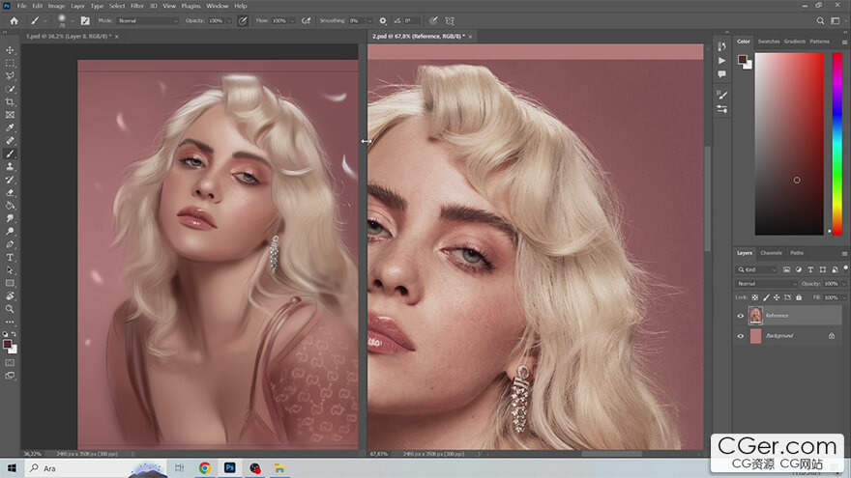Screen dimensions: 851x478
Task: Hide the Reference layer
Action: (x=741, y=316)
